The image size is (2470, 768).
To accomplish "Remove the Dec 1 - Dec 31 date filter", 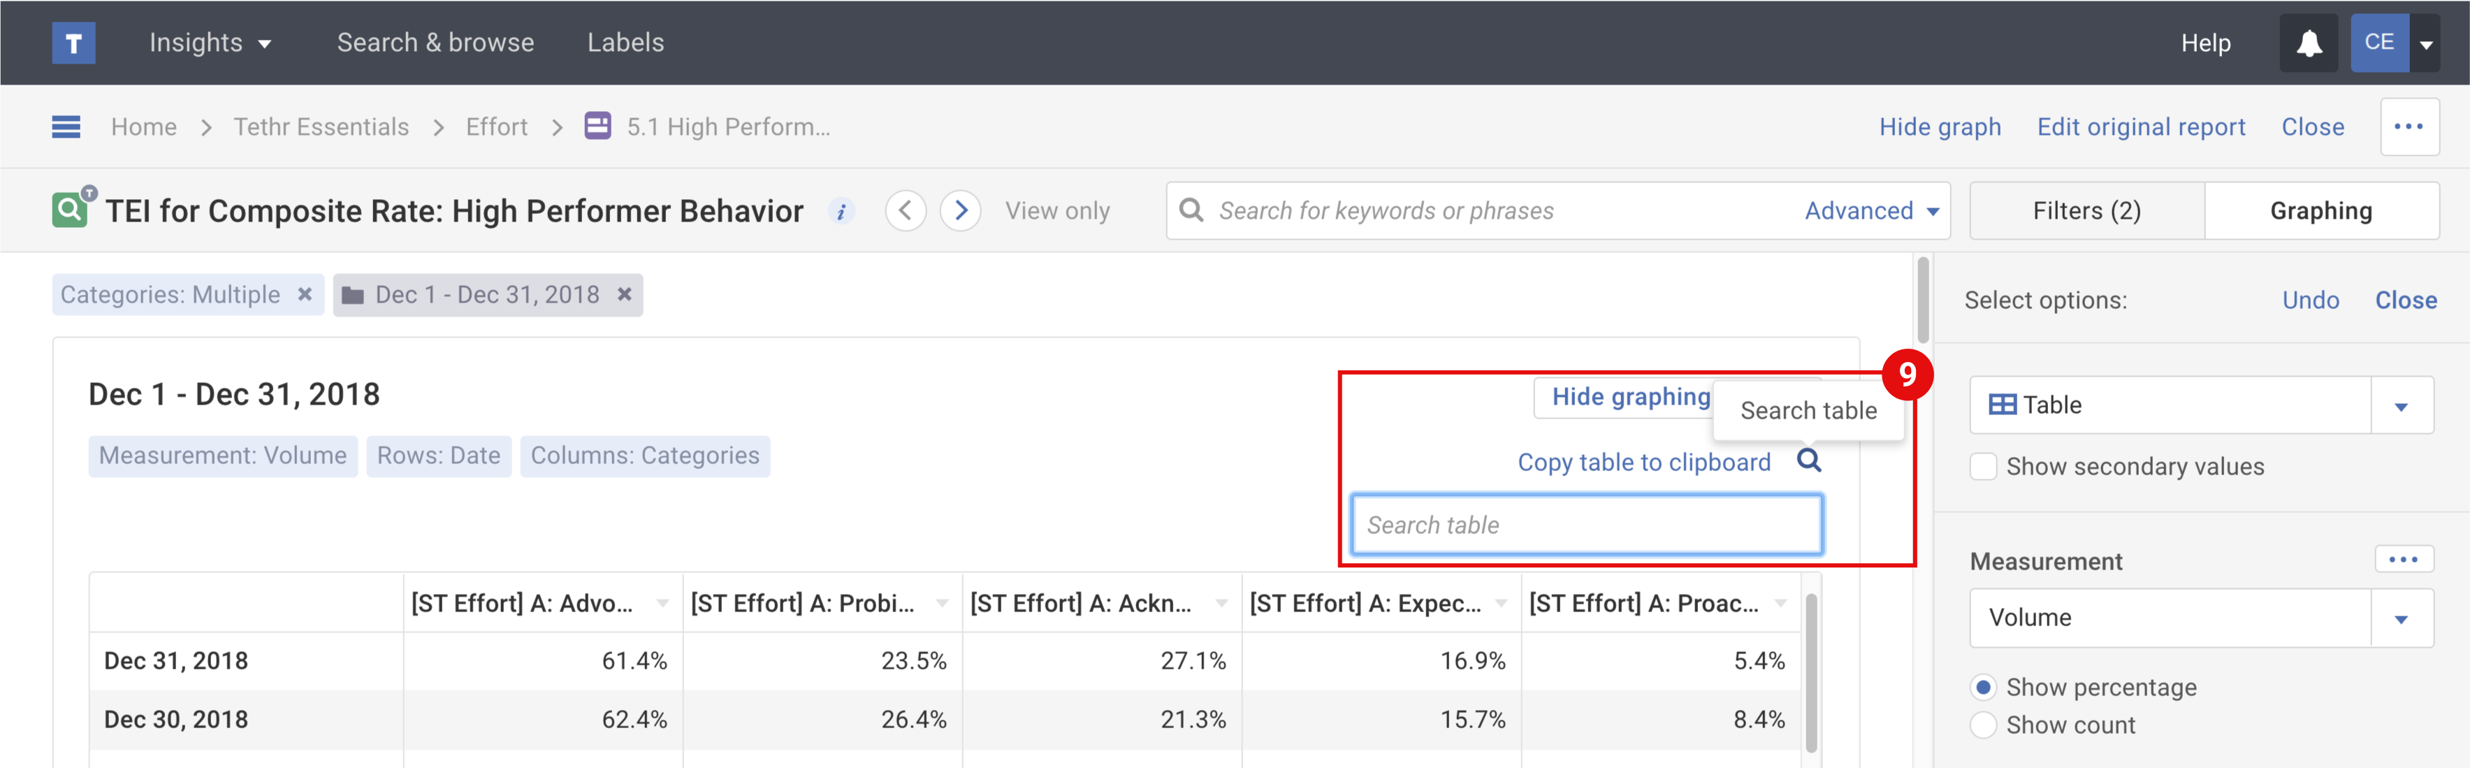I will point(624,294).
